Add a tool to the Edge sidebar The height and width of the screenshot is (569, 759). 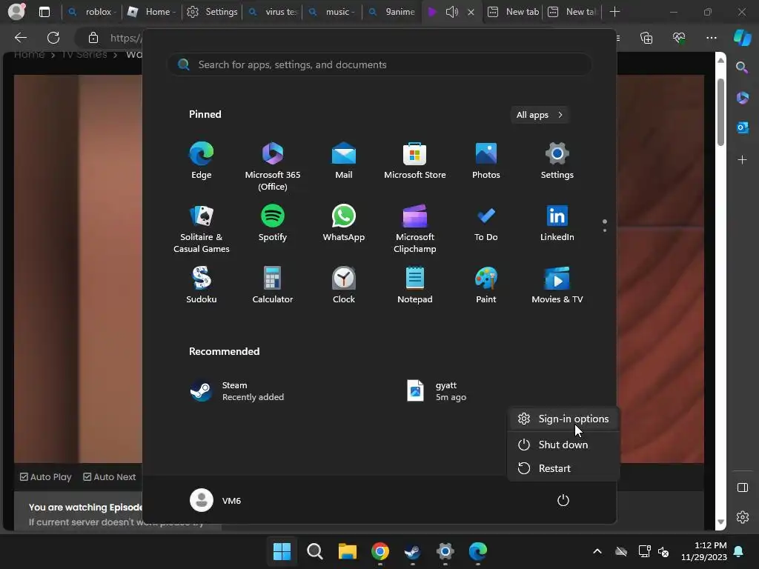tap(742, 160)
